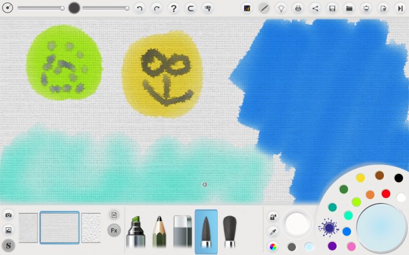Click the skip-to-end icon
The height and width of the screenshot is (255, 409).
click(x=400, y=8)
